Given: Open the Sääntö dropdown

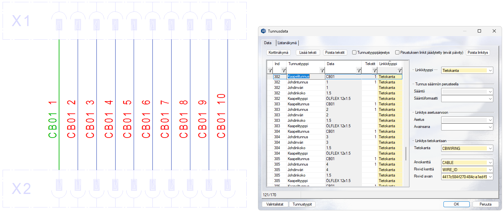Looking at the screenshot, I should click(x=491, y=92).
